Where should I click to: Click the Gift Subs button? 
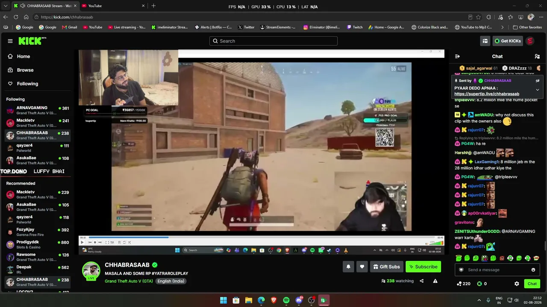pos(386,267)
